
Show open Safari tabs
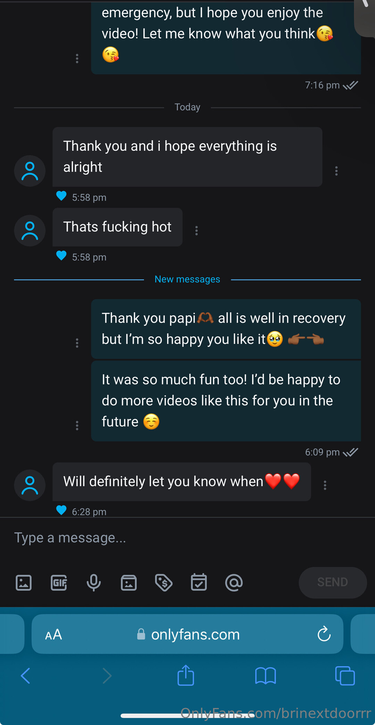345,676
